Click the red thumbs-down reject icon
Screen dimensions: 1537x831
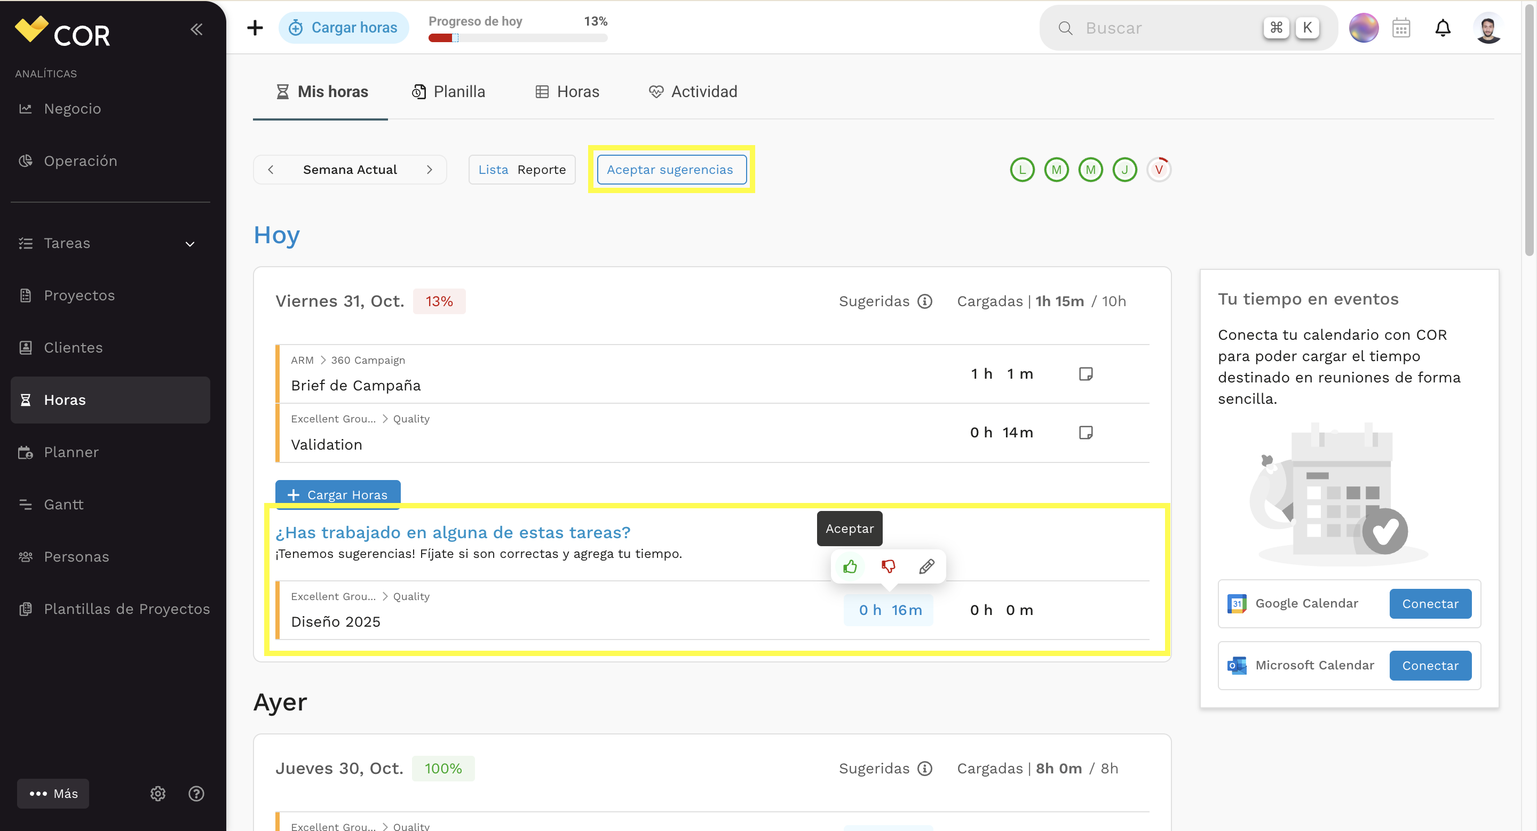click(889, 566)
